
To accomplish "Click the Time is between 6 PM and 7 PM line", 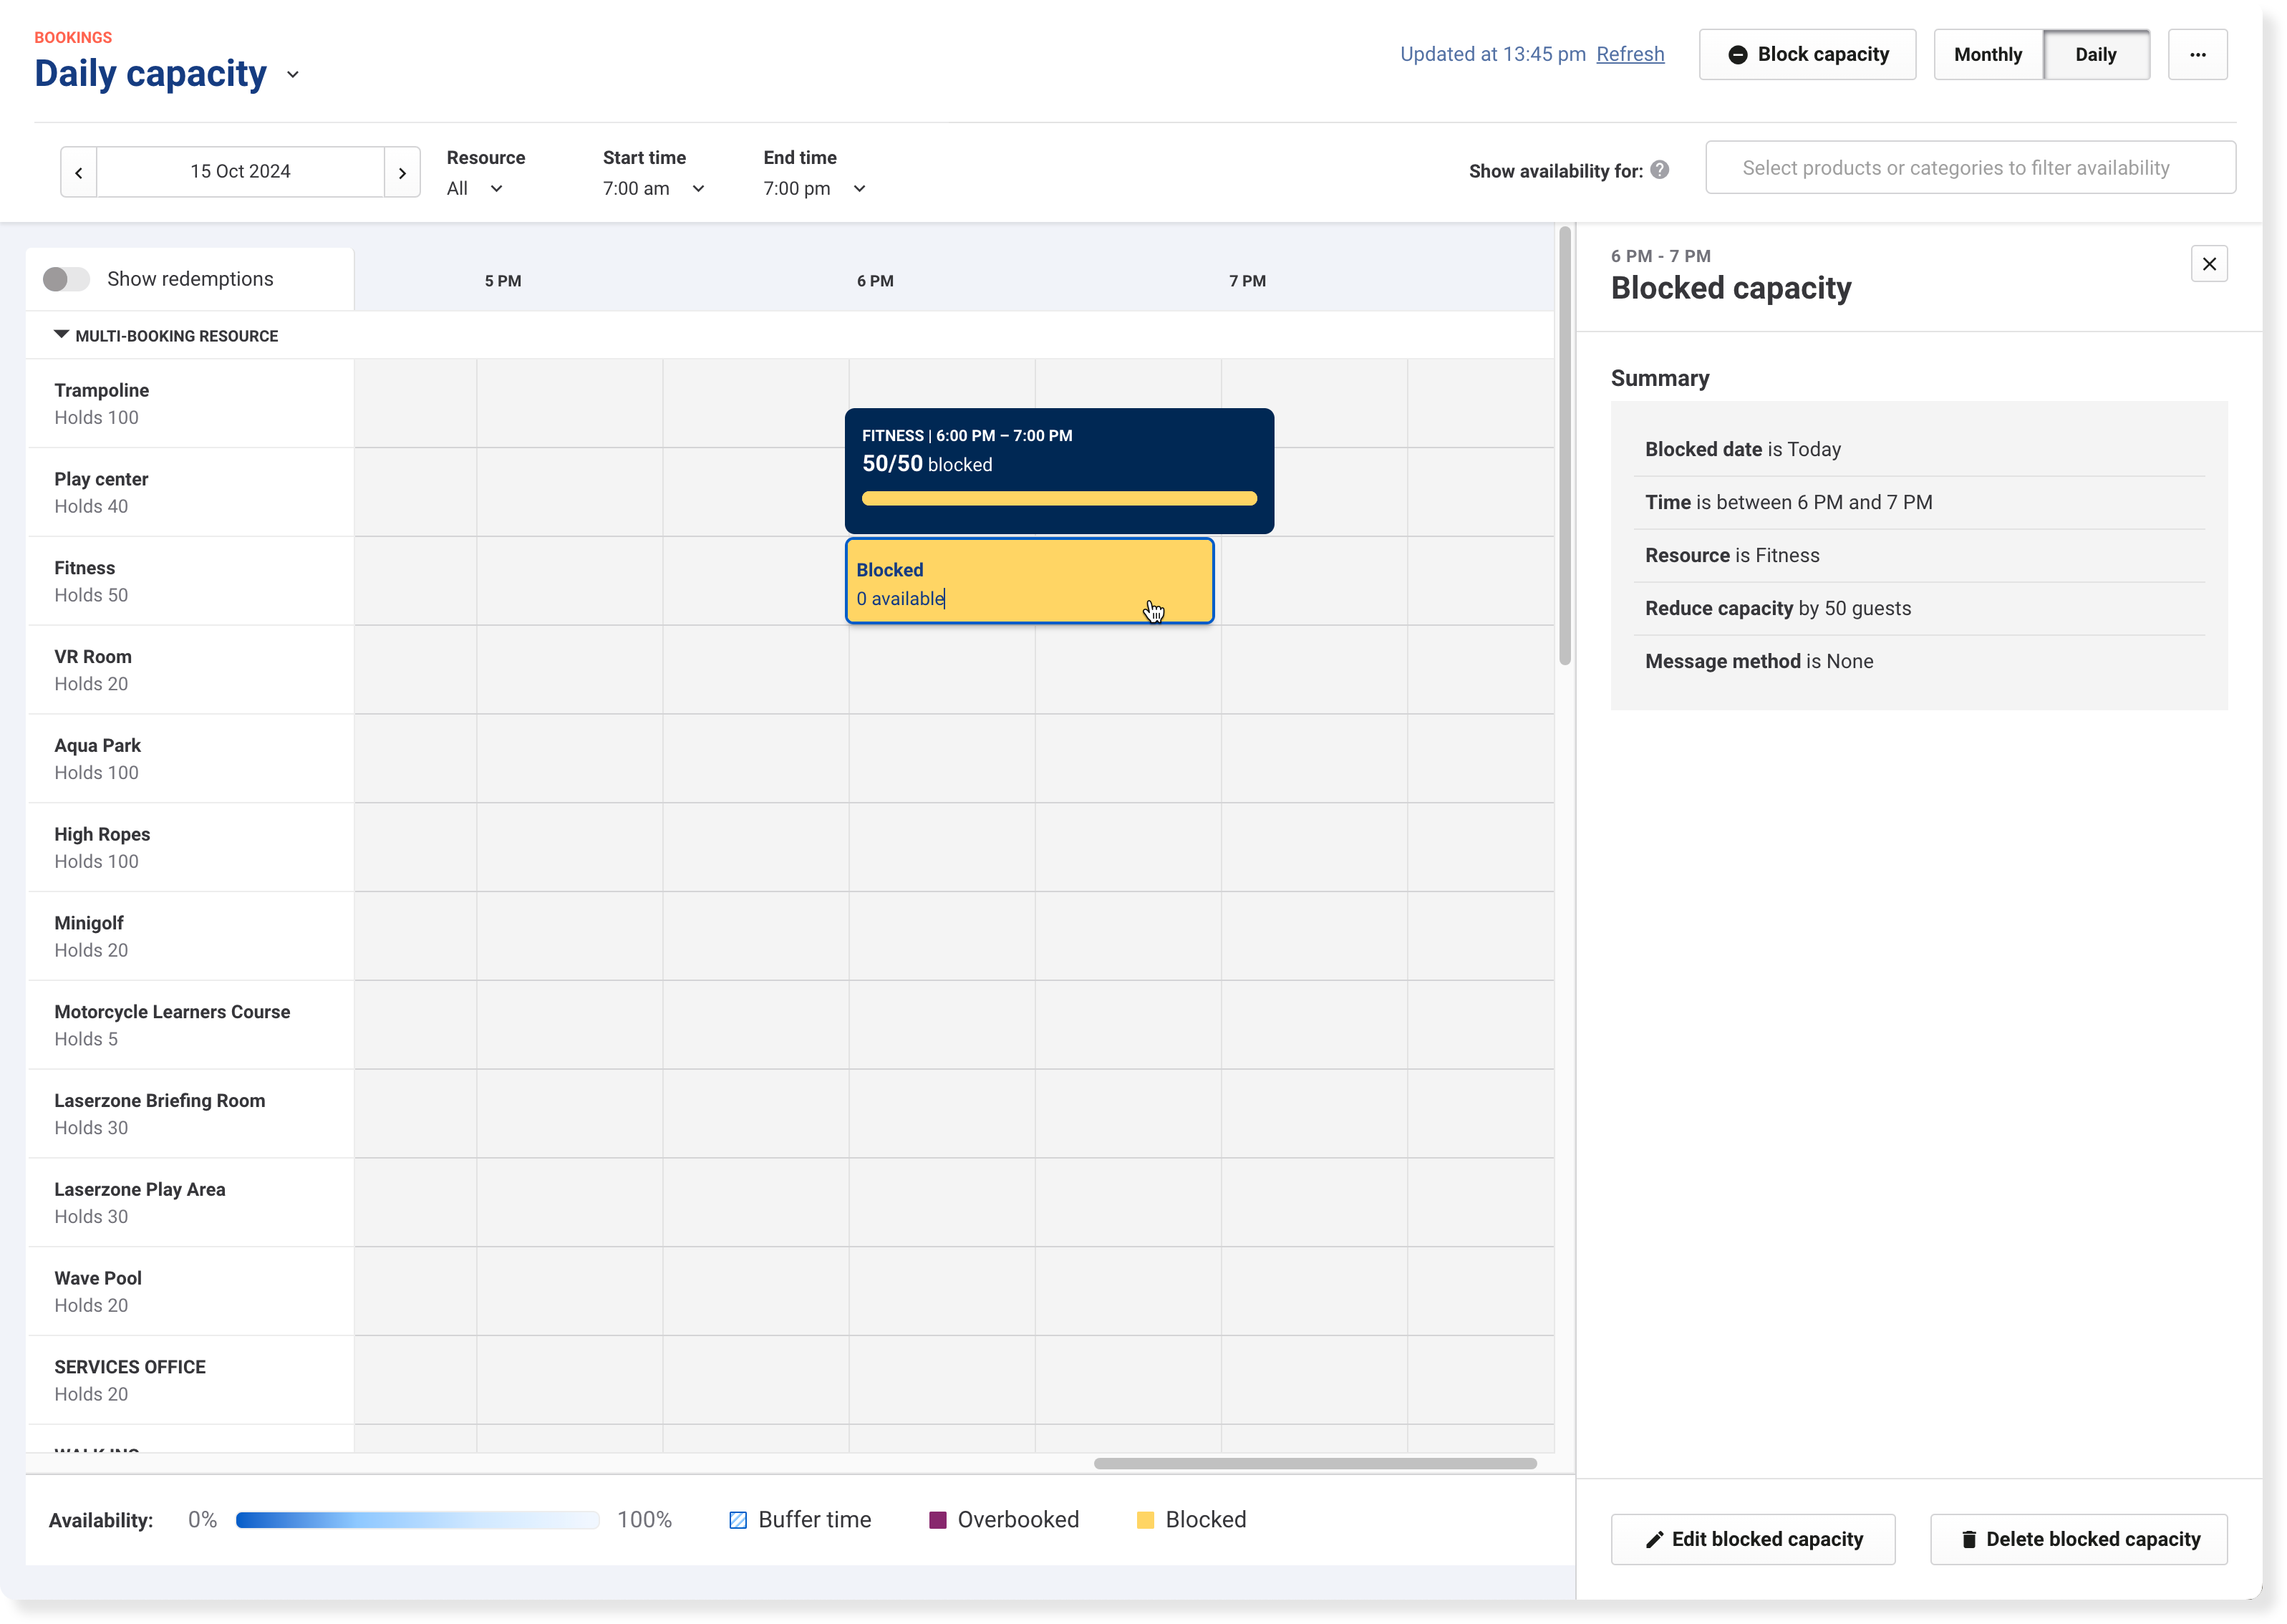I will (x=1789, y=503).
